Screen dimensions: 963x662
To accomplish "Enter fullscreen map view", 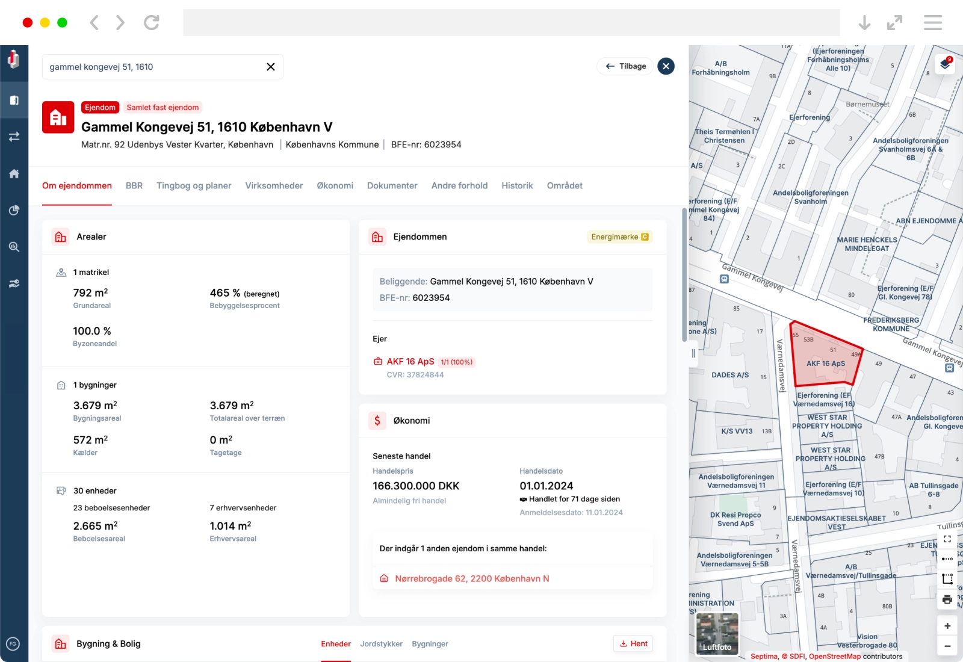I will 948,539.
